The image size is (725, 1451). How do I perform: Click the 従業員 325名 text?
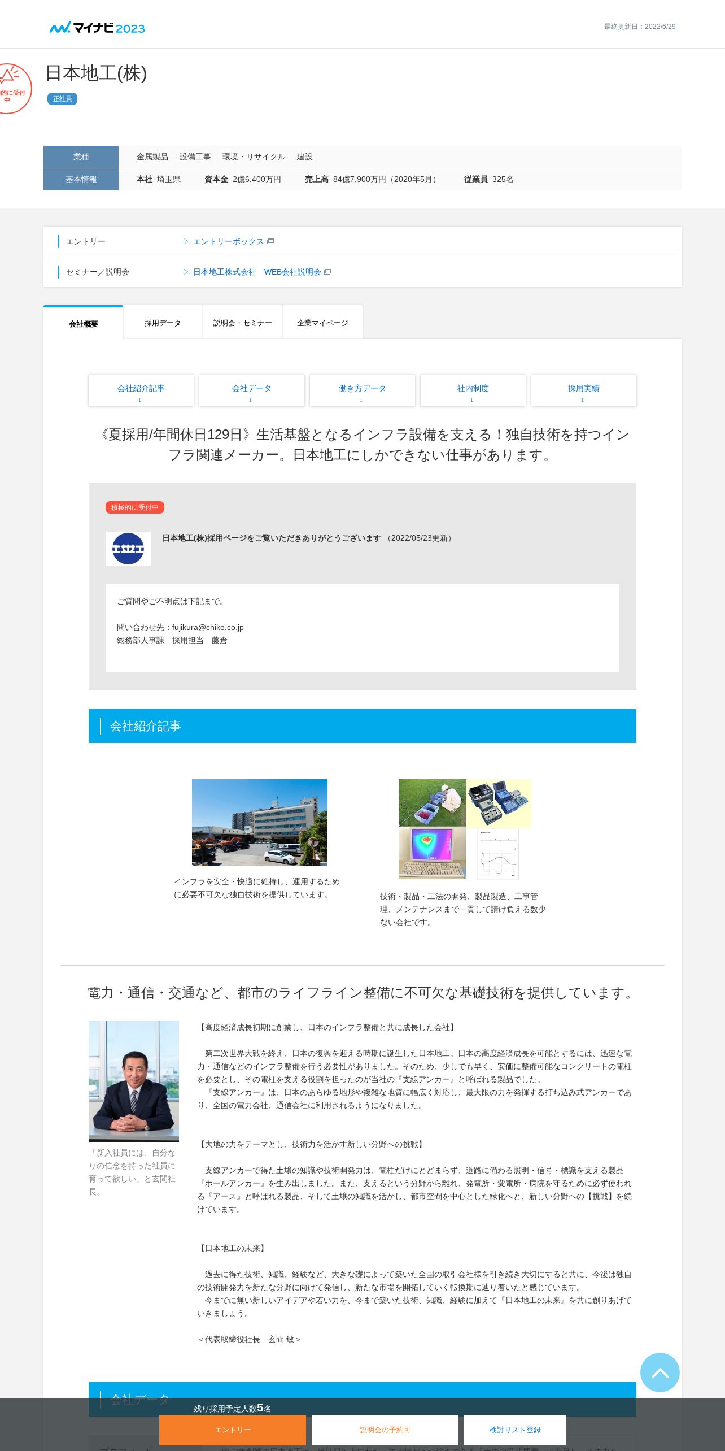pos(489,179)
